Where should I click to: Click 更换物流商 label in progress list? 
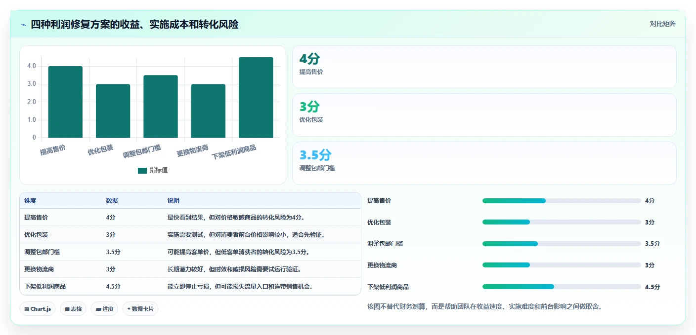click(x=382, y=265)
